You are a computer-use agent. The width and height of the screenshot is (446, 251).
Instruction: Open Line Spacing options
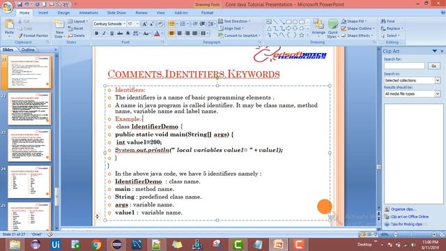point(211,24)
